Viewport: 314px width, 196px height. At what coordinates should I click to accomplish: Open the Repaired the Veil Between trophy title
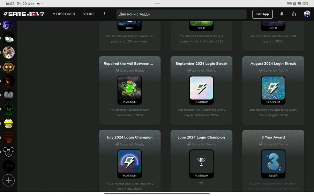[128, 64]
